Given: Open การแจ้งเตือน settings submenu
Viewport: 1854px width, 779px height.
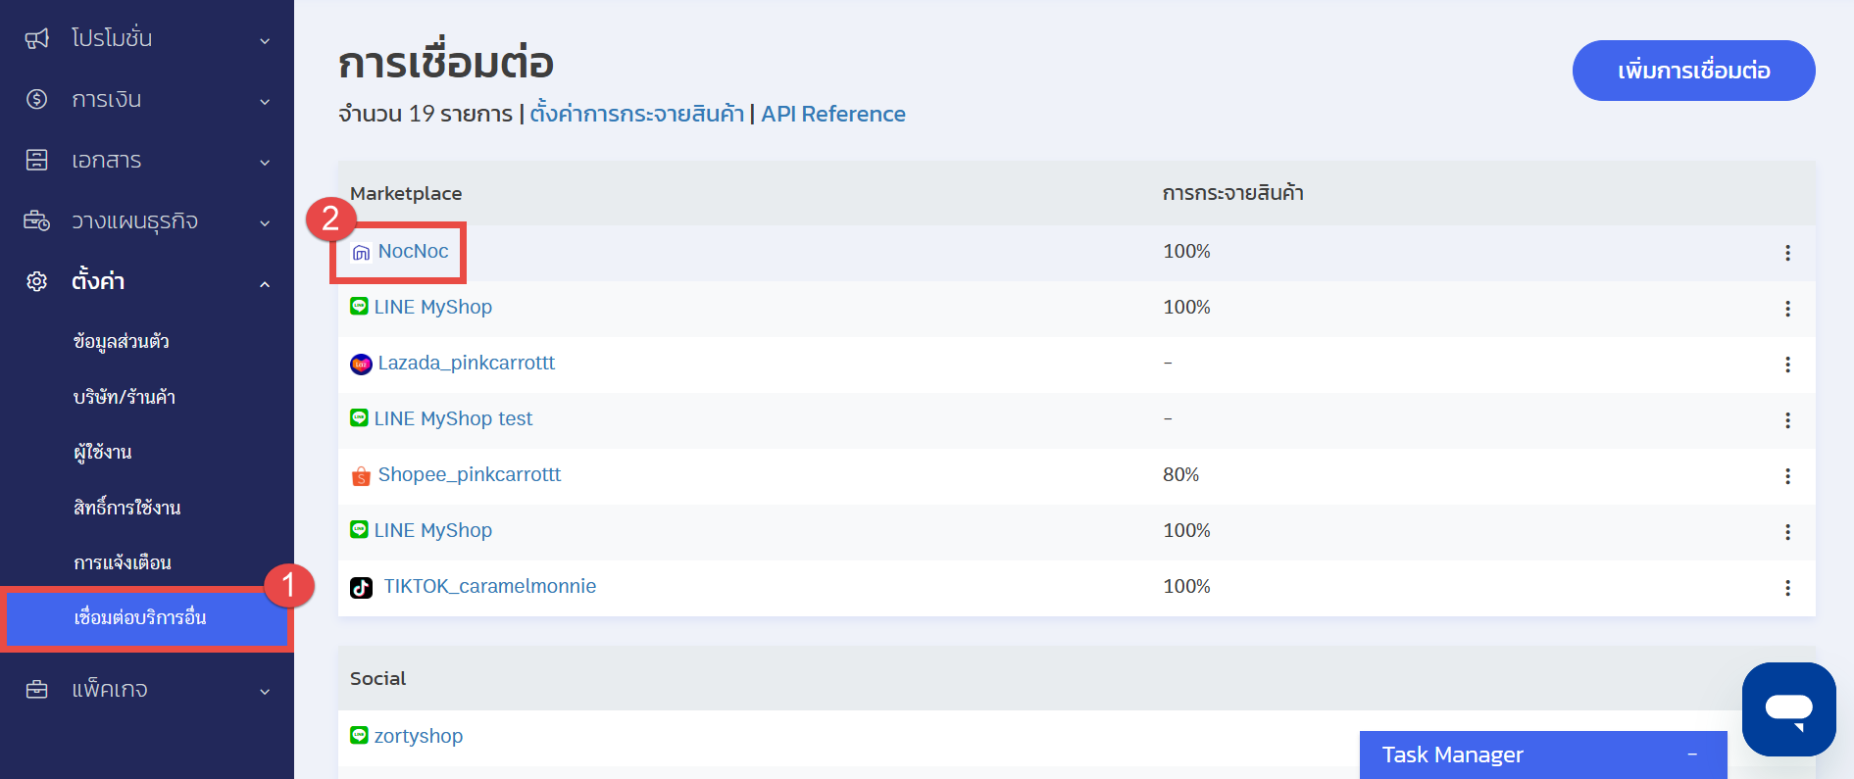Looking at the screenshot, I should pyautogui.click(x=123, y=562).
